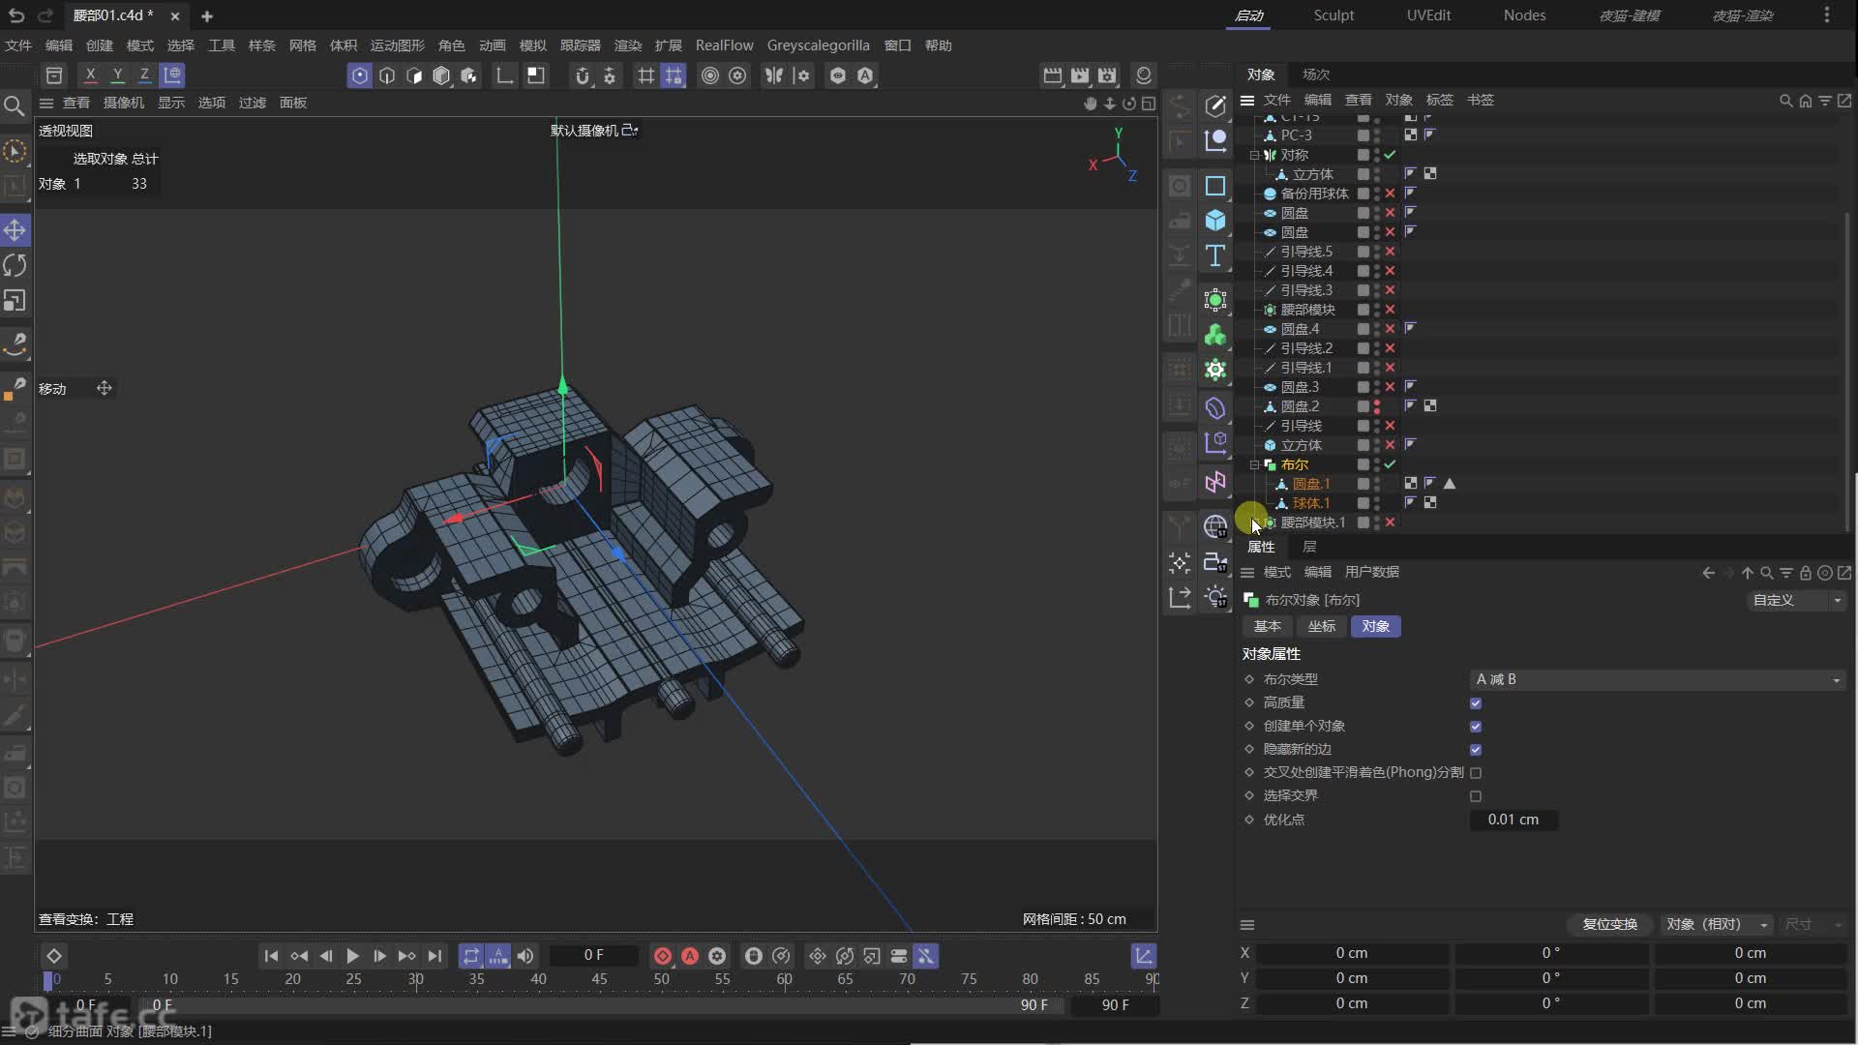Click the Floor/Globe environment icon
The image size is (1858, 1045).
coord(1215,526)
